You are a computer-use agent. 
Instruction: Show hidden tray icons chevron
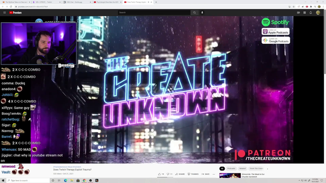click(300, 180)
